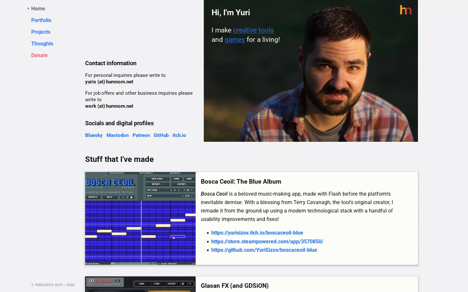Visit the Mastodon profile link
Viewport: 468px width, 292px height.
(118, 135)
